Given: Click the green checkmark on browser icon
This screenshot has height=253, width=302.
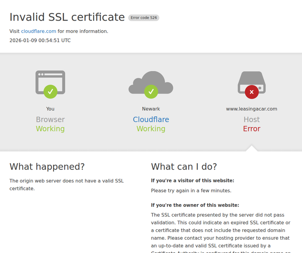Looking at the screenshot, I should point(50,92).
